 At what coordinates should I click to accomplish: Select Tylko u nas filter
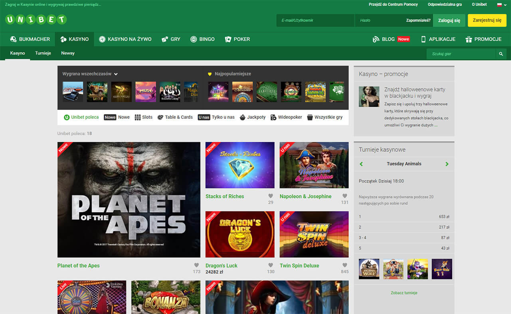[x=216, y=117]
